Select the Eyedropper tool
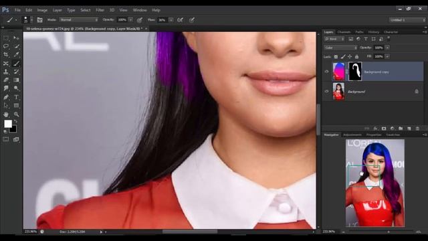The height and width of the screenshot is (241, 428). [16, 55]
